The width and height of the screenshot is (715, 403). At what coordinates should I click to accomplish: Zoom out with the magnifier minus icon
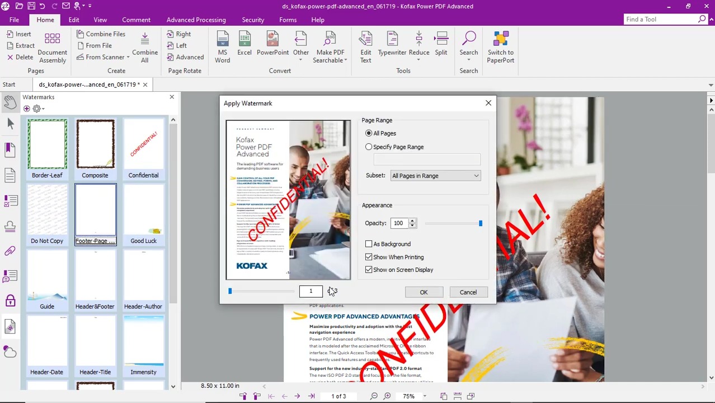(x=374, y=396)
